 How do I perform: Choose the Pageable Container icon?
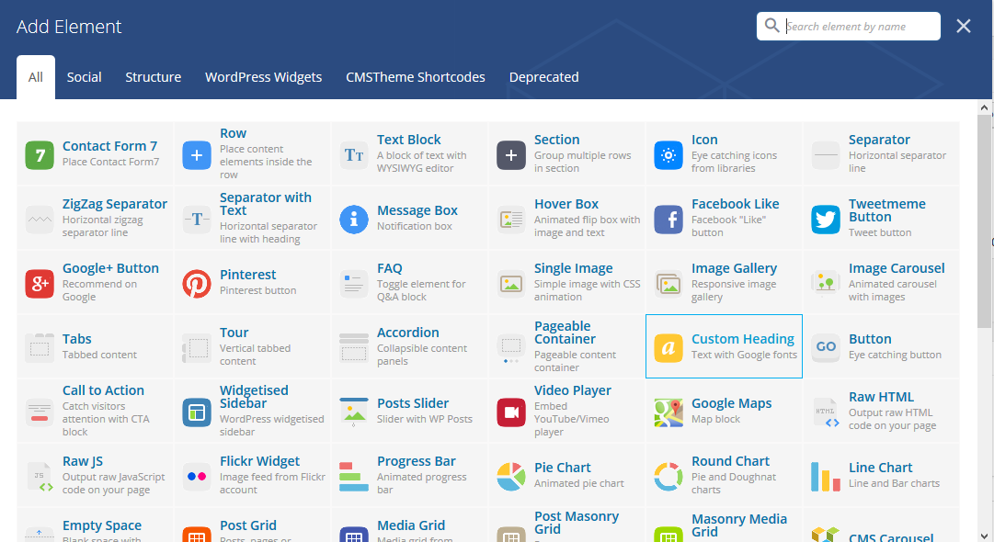tap(511, 348)
